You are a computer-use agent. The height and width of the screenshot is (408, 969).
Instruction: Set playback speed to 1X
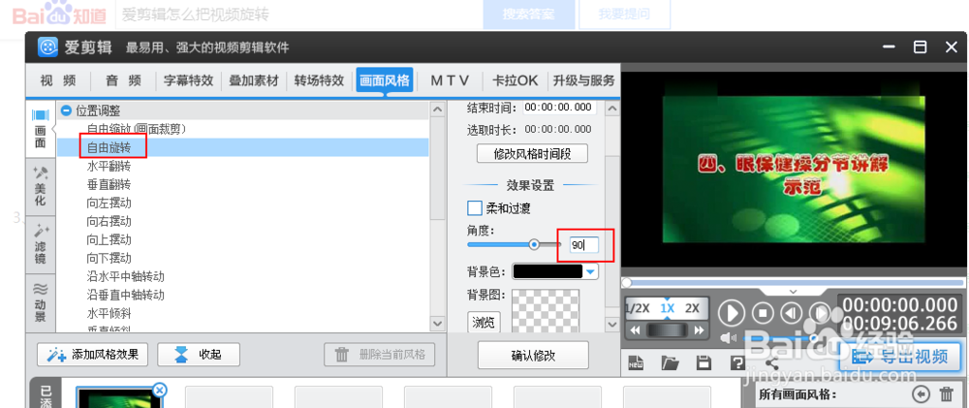point(668,308)
